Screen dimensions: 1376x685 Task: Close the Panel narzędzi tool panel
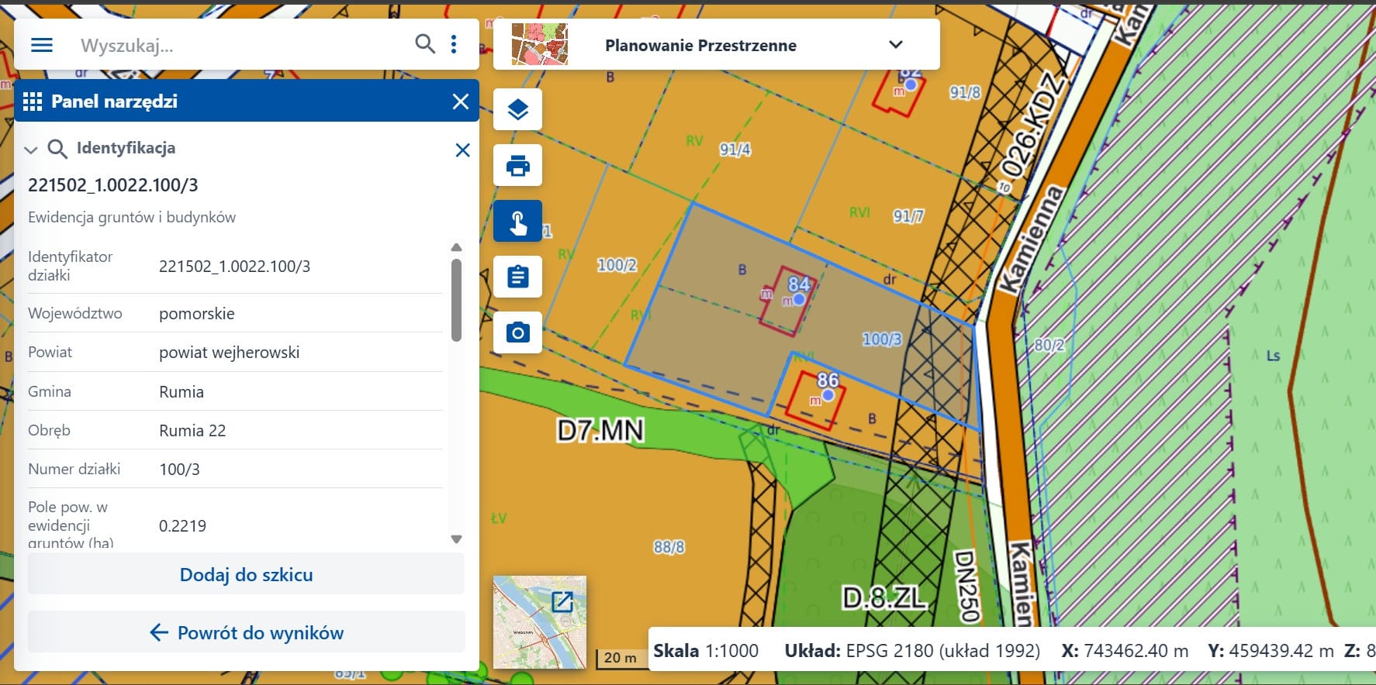coord(460,102)
